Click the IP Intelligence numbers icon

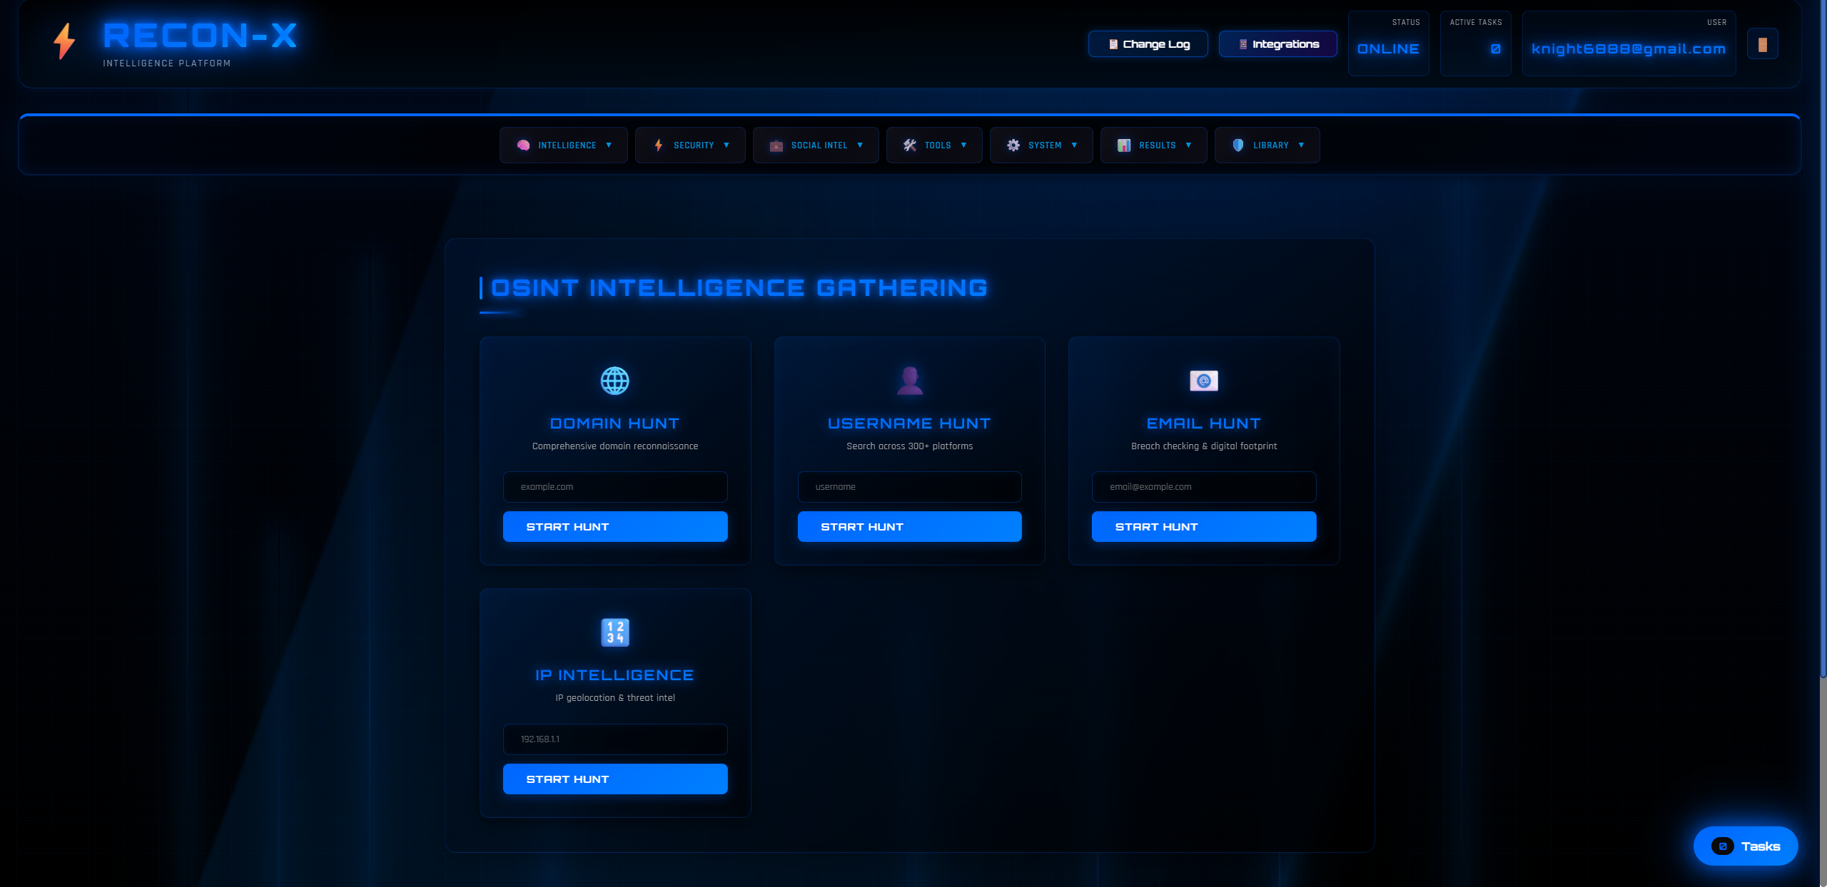(x=614, y=632)
